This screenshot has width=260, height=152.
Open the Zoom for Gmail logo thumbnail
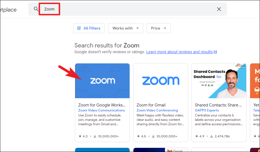click(161, 81)
